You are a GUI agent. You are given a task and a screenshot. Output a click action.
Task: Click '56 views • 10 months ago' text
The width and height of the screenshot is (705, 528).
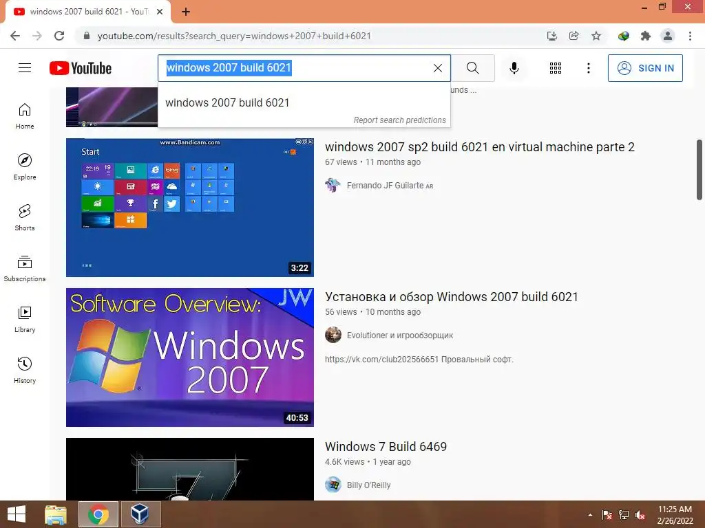click(x=372, y=312)
